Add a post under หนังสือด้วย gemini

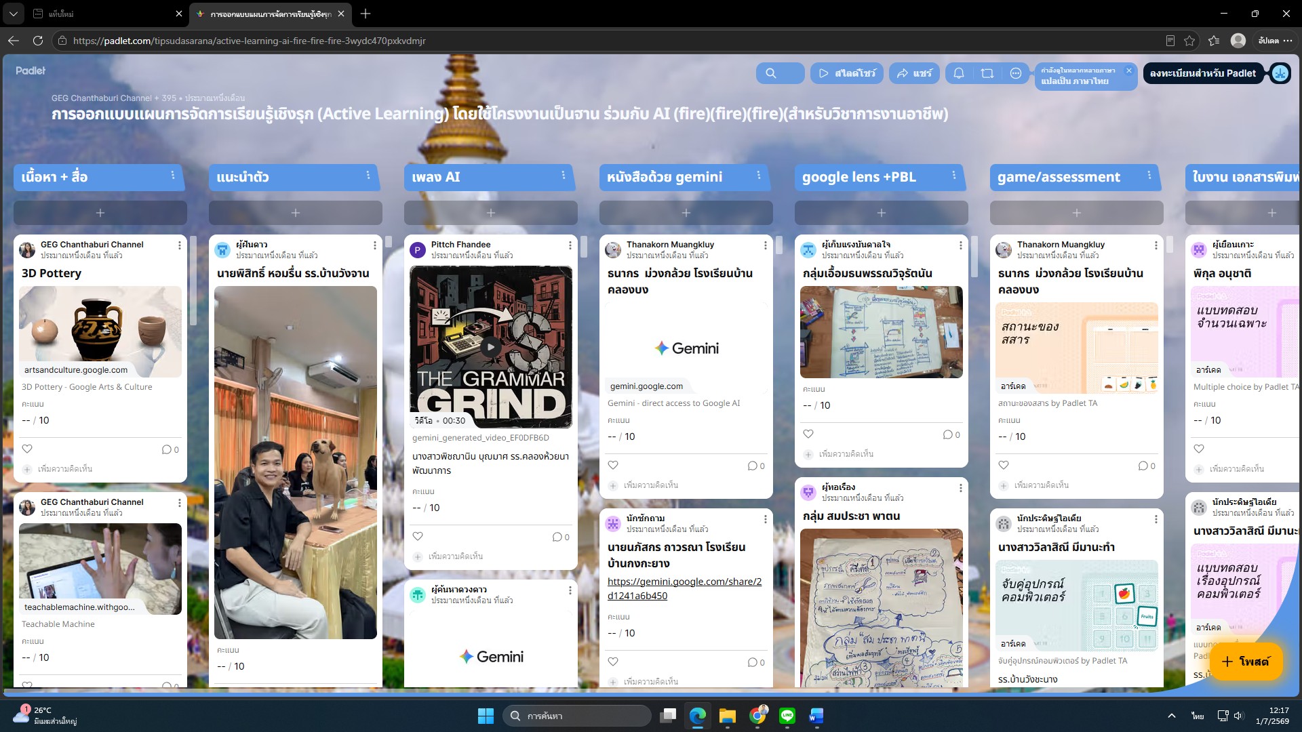pos(686,213)
